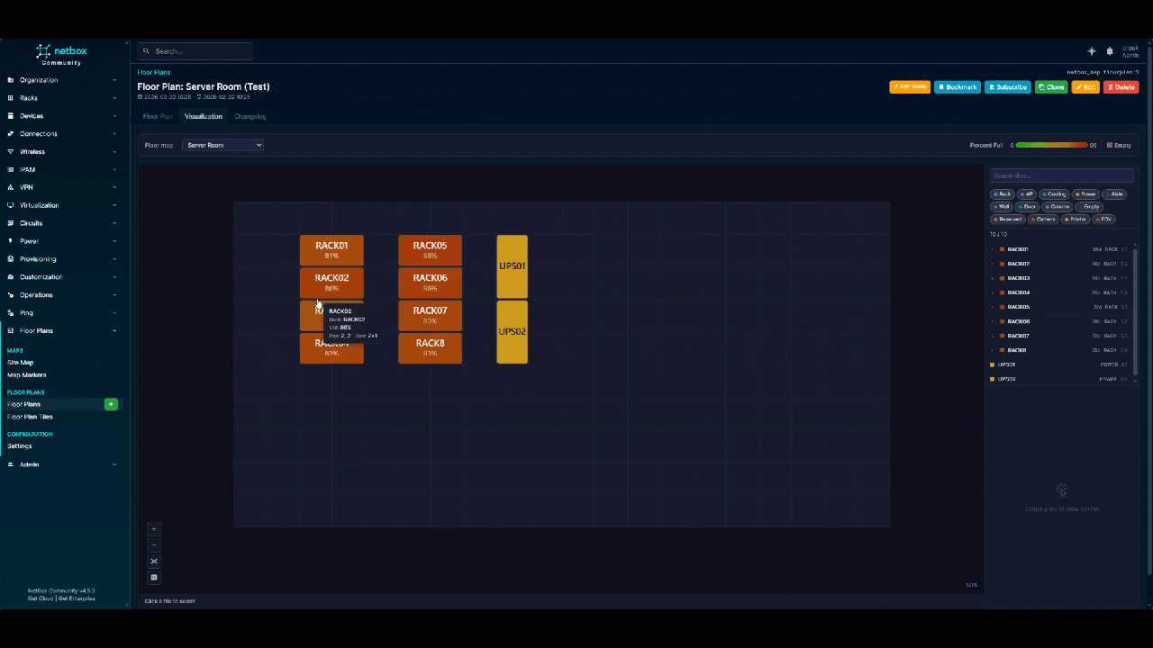1153x648 pixels.
Task: Expand the Racks menu chevron
Action: click(114, 98)
